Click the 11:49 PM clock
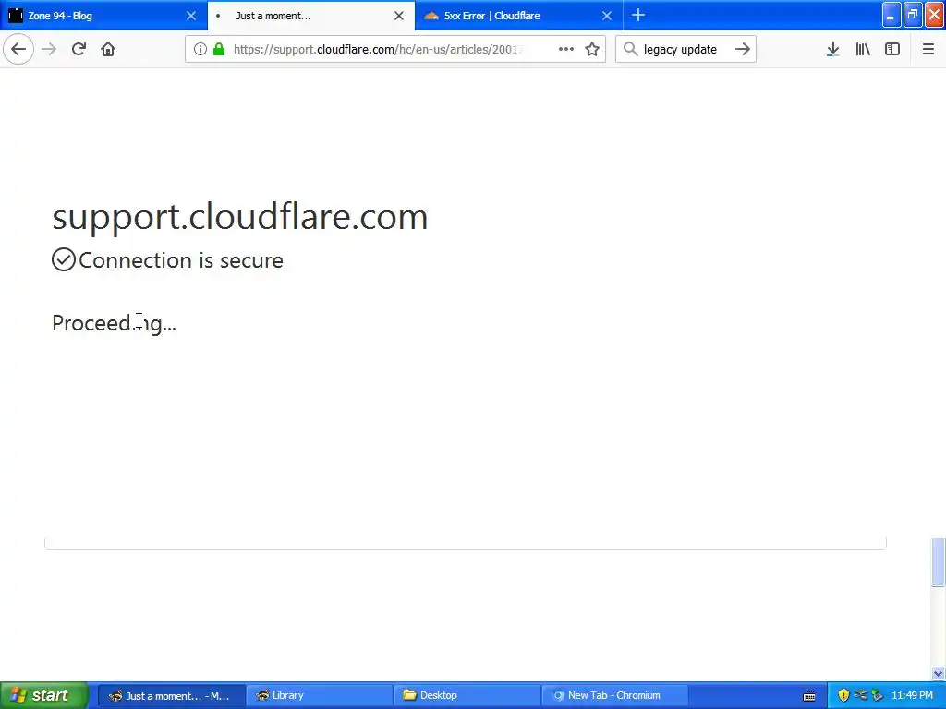Screen dimensions: 946x709 pos(912,695)
